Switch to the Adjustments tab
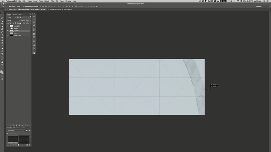Screen dimensions: 271x152 point(17,128)
